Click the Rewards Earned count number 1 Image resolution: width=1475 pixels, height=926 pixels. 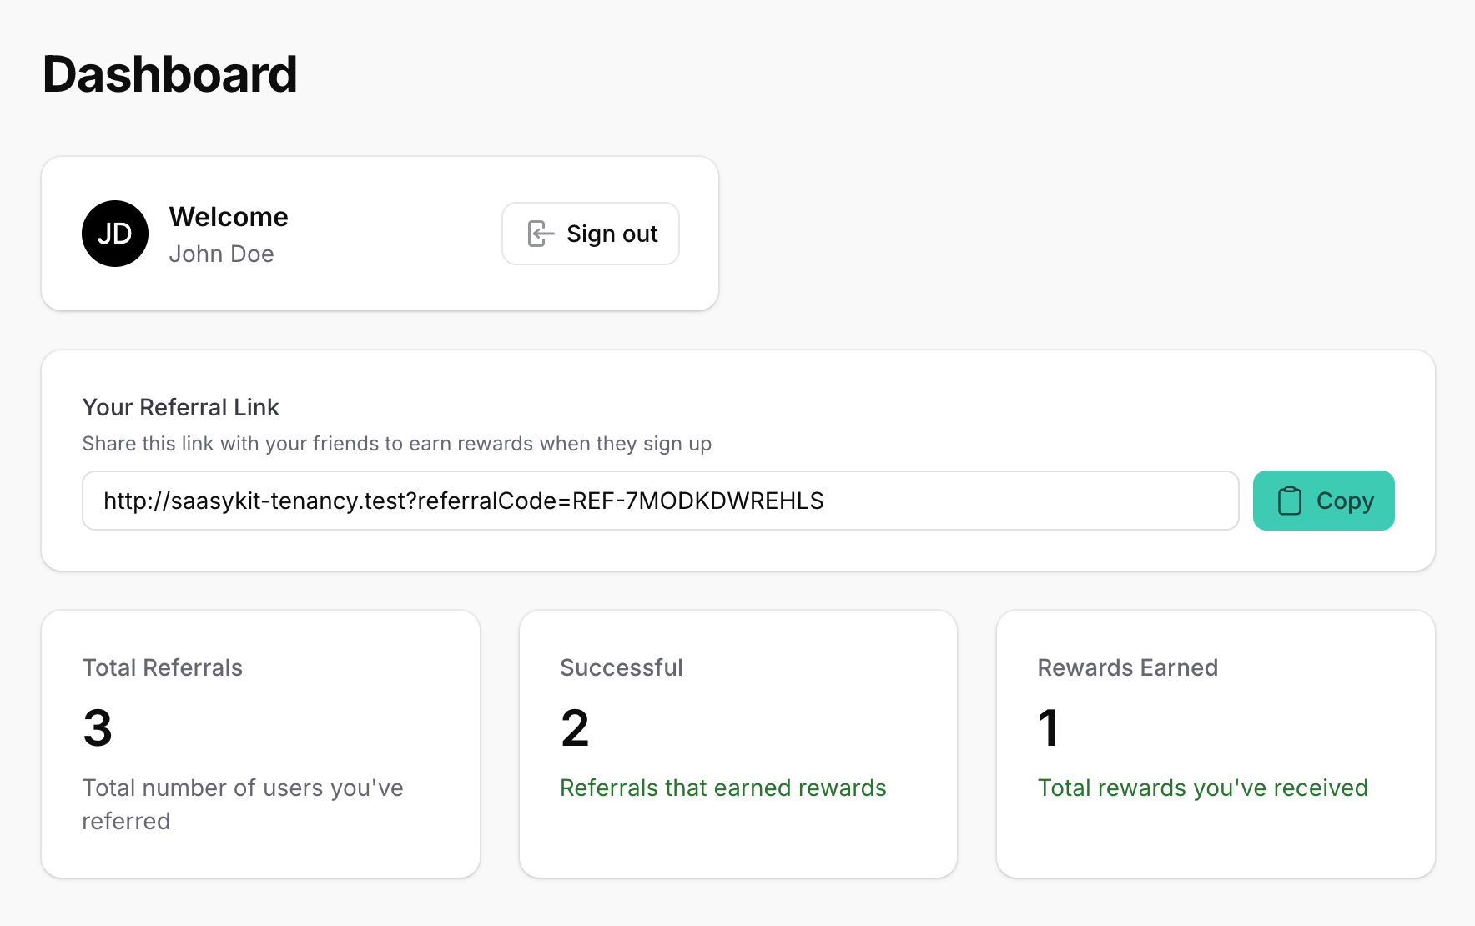pos(1048,727)
